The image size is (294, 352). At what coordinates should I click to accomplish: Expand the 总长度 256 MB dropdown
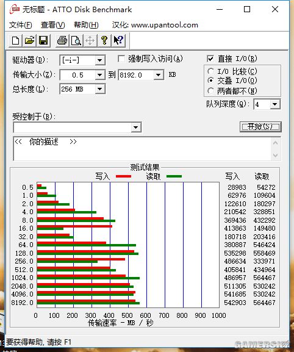point(99,89)
